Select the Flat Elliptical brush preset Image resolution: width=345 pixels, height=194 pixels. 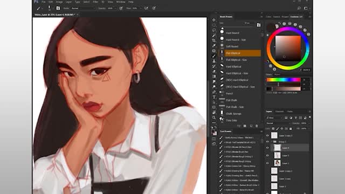[x=240, y=53]
